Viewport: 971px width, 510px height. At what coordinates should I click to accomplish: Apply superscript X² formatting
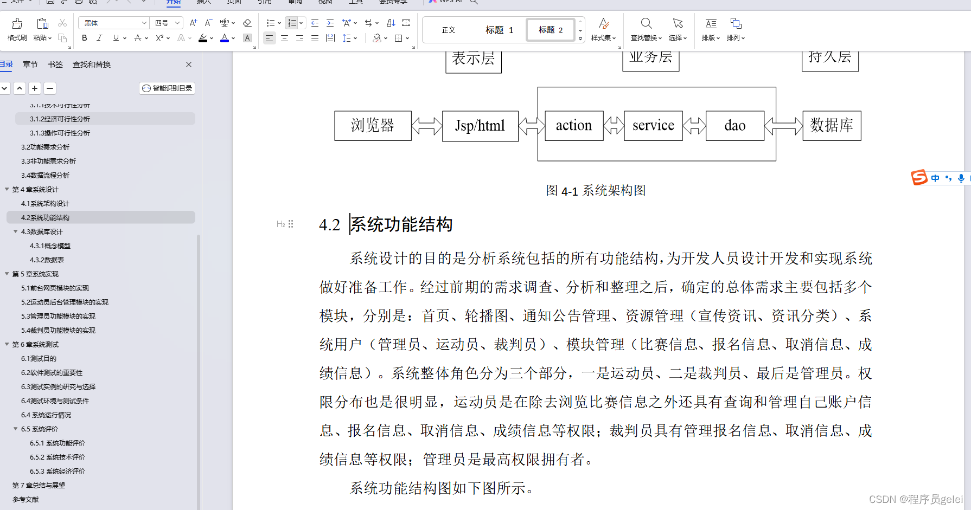[x=159, y=38]
